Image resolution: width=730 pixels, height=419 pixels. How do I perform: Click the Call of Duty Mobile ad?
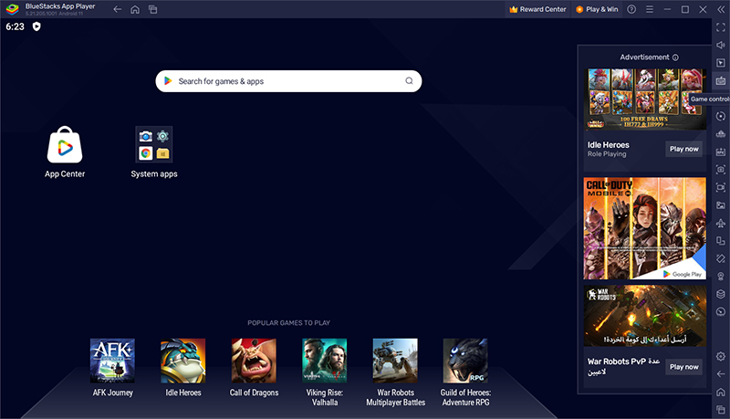645,228
